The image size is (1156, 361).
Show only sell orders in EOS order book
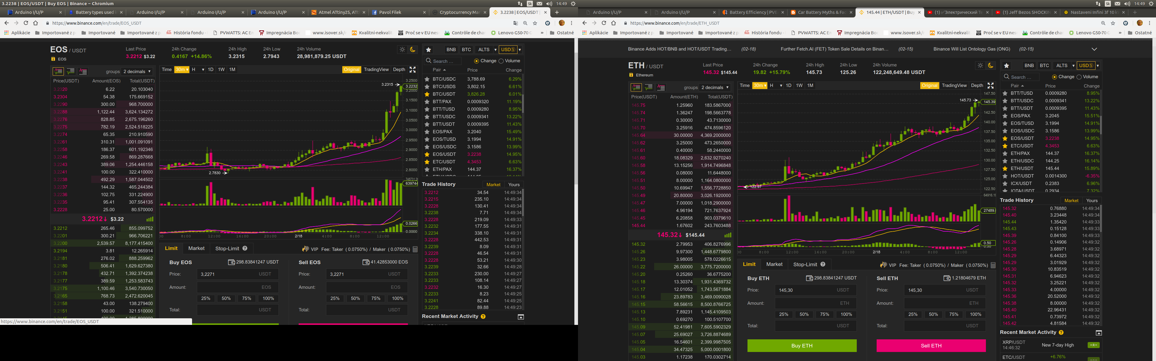(x=83, y=71)
